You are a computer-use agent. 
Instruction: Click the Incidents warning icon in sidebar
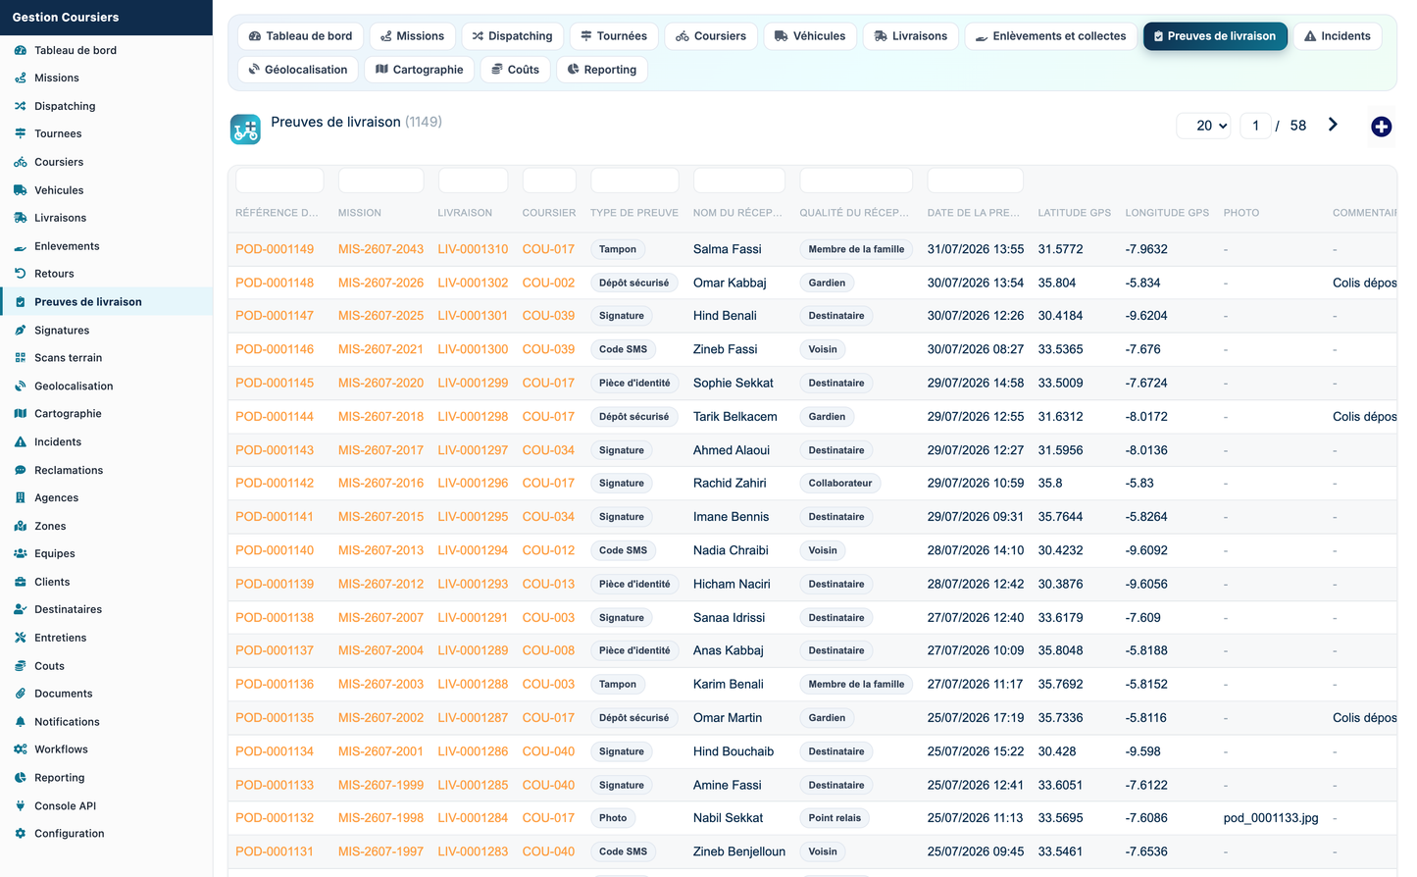[x=20, y=442]
